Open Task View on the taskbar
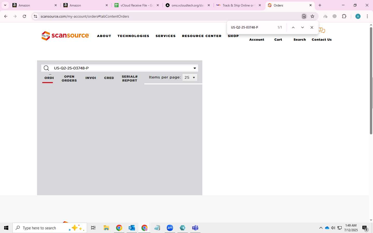This screenshot has width=373, height=233. [93, 228]
